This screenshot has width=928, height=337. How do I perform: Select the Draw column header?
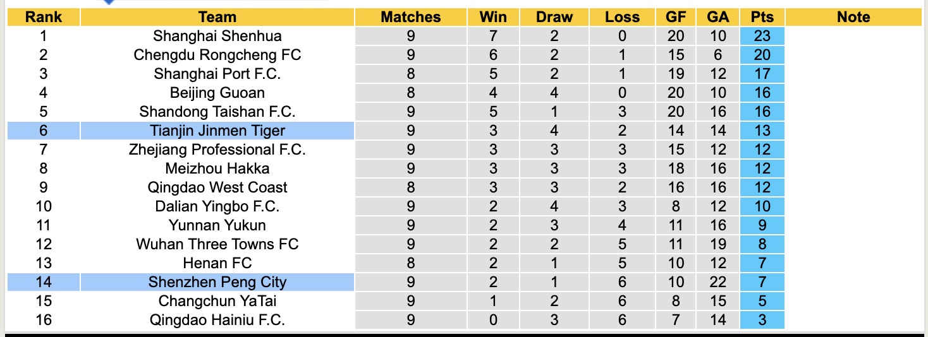[x=554, y=17]
